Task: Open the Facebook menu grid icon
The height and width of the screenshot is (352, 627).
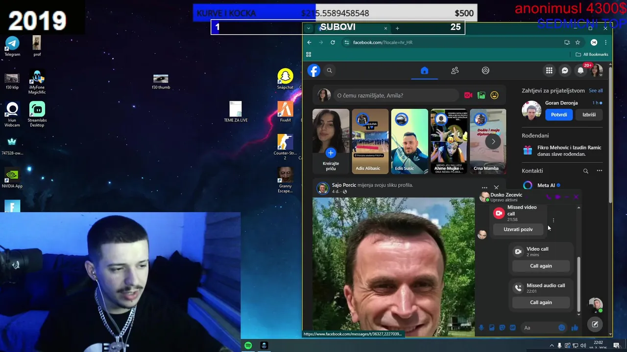Action: (549, 70)
